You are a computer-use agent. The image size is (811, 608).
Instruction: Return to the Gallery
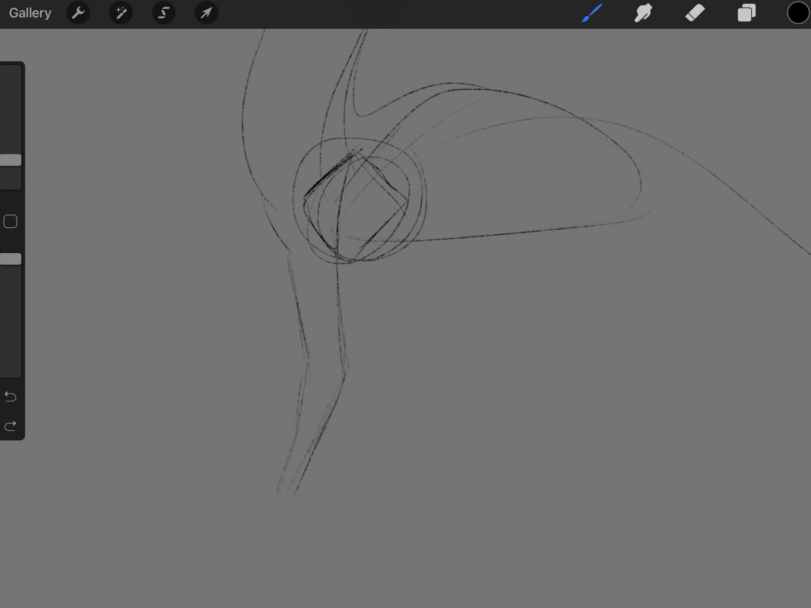point(30,13)
